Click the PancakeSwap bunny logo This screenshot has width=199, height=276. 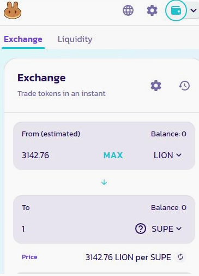(13, 10)
